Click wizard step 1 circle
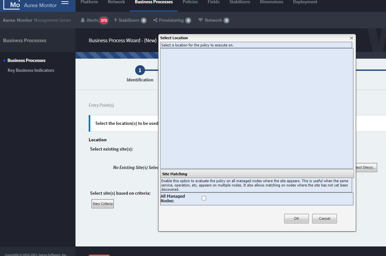This screenshot has width=386, height=256. 140,71
